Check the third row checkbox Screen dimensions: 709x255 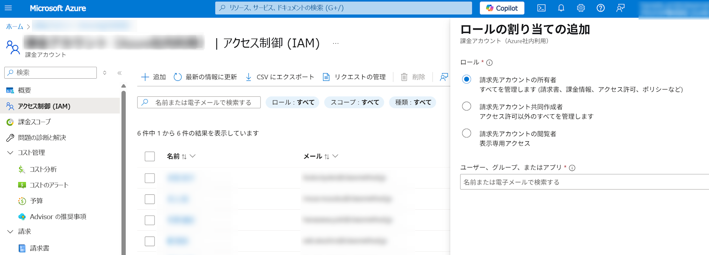coord(150,220)
